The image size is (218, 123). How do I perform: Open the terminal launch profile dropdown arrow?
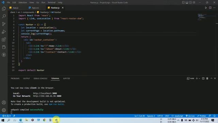click(199, 79)
